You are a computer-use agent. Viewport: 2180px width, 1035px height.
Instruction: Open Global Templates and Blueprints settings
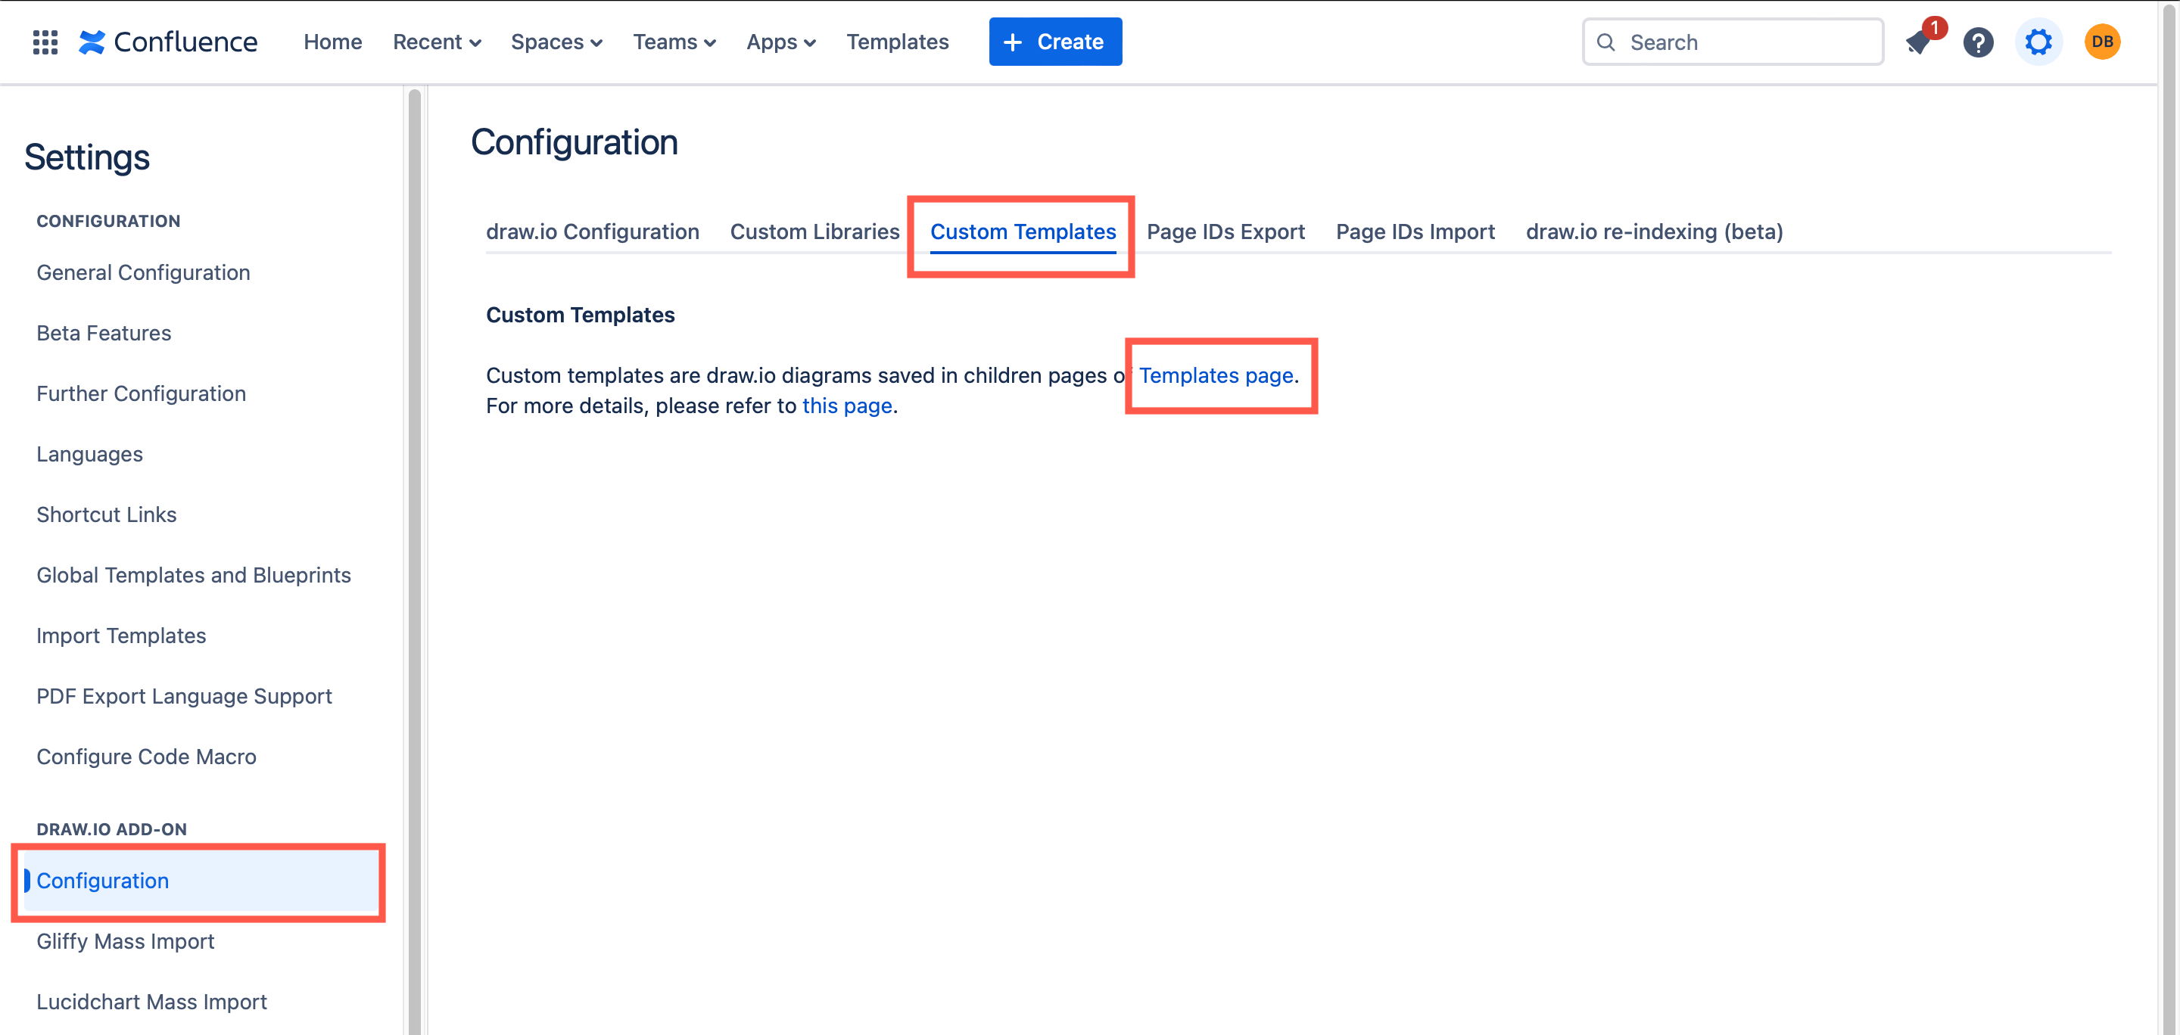[194, 575]
